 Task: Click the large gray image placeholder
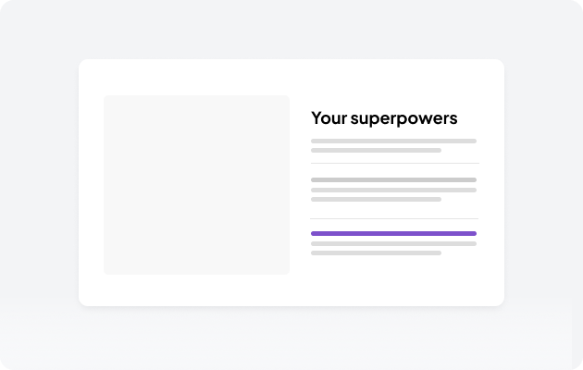click(x=196, y=185)
